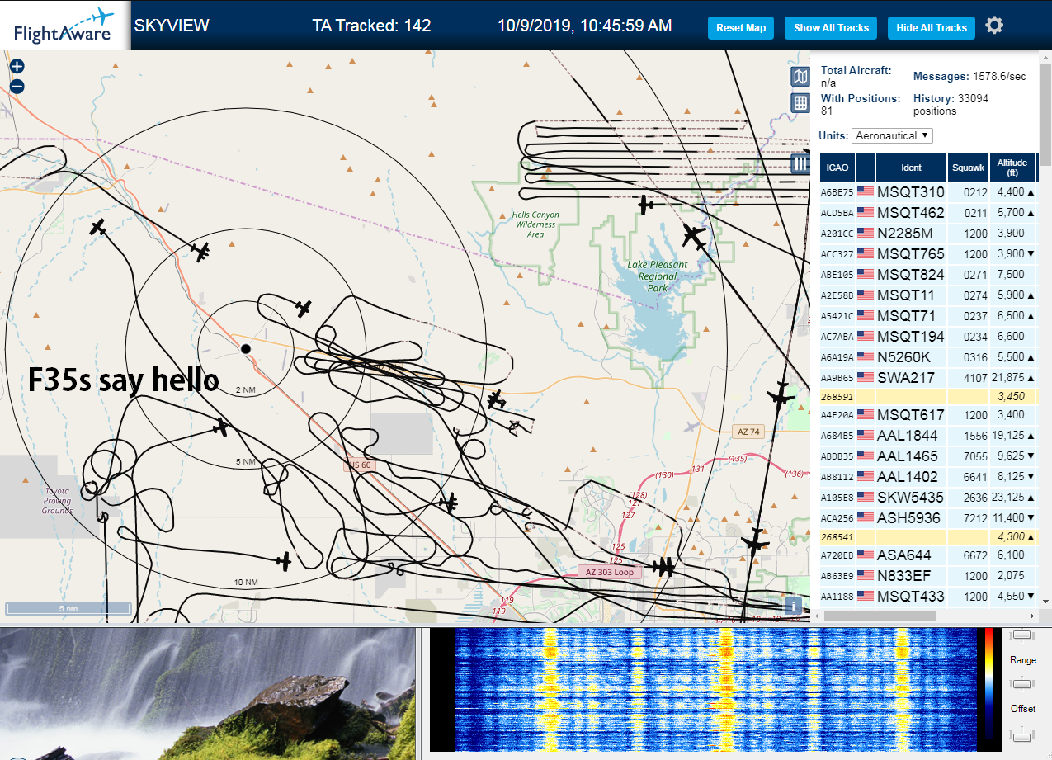The height and width of the screenshot is (760, 1052).
Task: Click the 5 nm map scale bar
Action: click(68, 609)
